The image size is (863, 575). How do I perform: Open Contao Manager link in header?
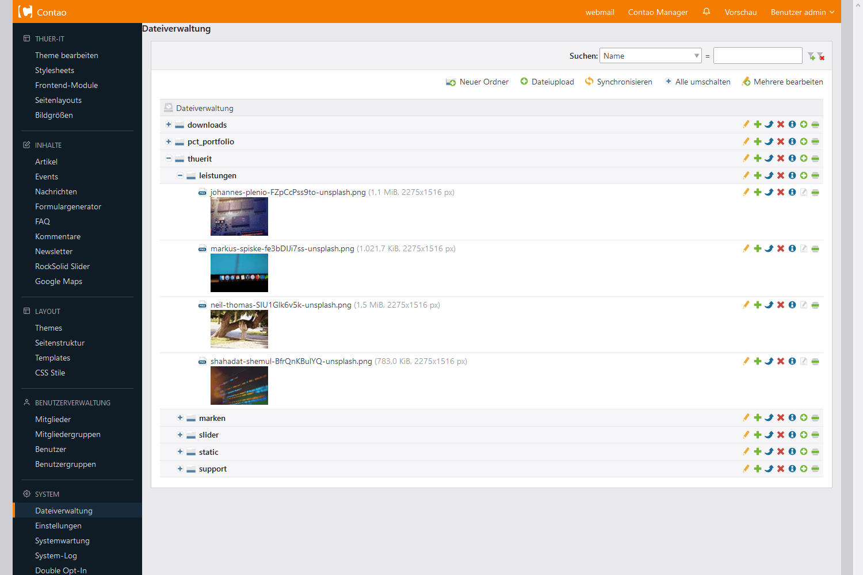point(658,12)
